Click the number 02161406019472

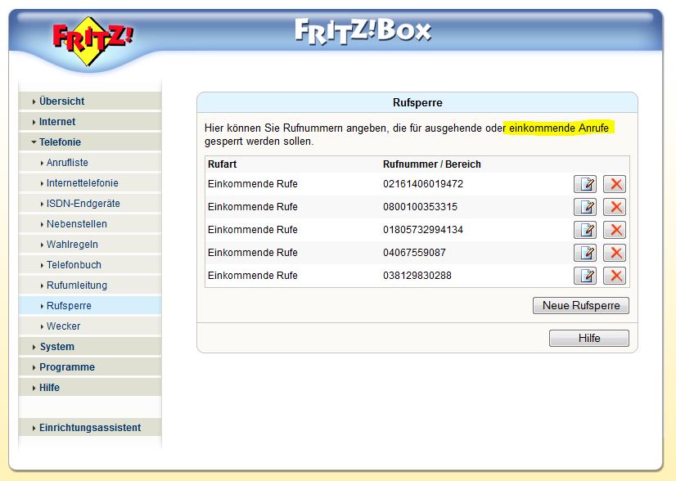[x=423, y=184]
